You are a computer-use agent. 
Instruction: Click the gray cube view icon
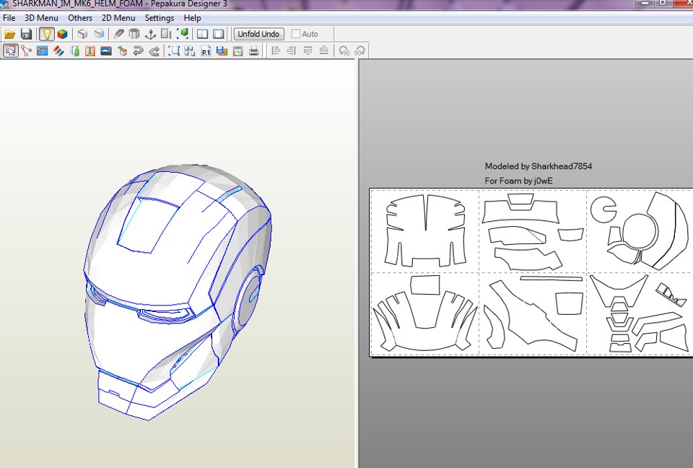(82, 34)
